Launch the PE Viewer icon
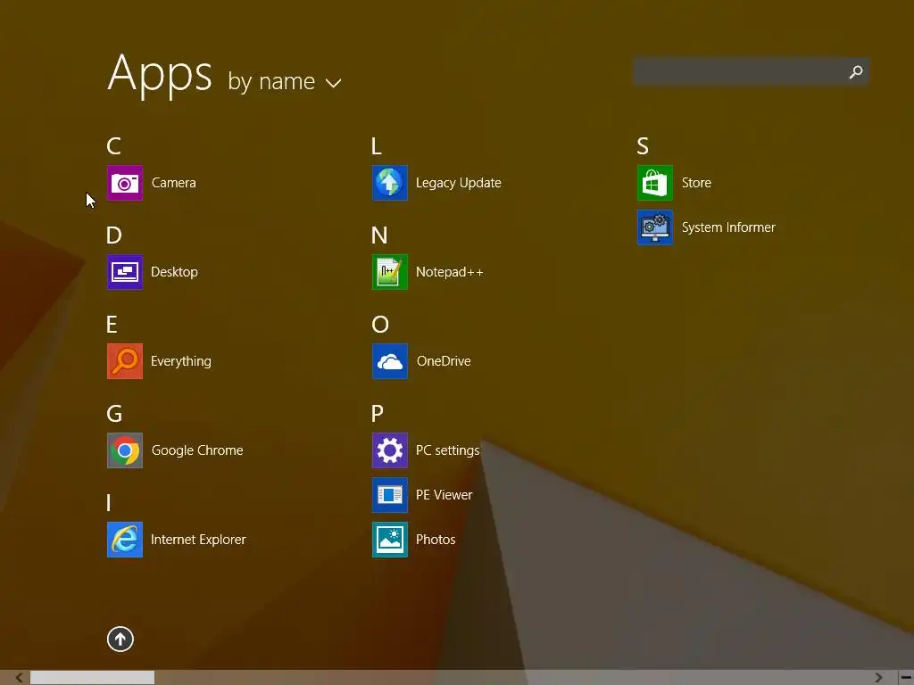Screen dimensions: 914x685 click(x=390, y=495)
